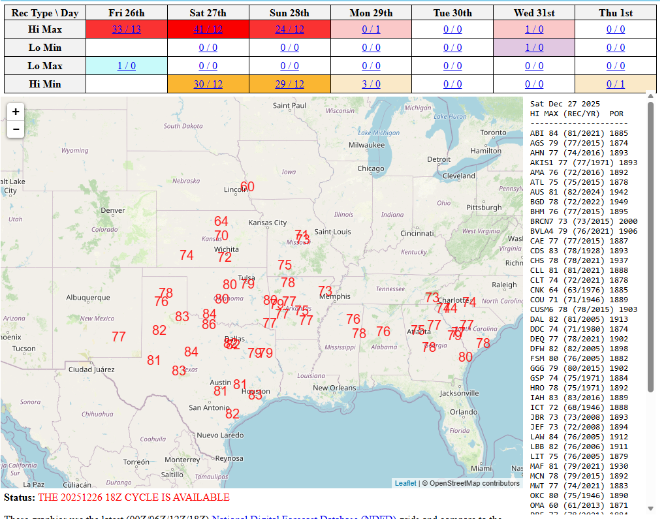Open Saturday Hi Min 30 / 12 records
The width and height of the screenshot is (666, 519).
208,84
